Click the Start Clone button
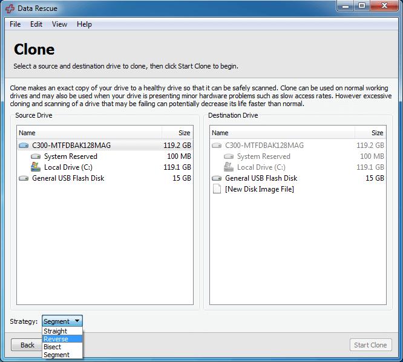403x362 pixels. click(370, 345)
